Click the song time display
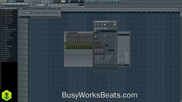This screenshot has width=182, height=102. click(x=44, y=2)
